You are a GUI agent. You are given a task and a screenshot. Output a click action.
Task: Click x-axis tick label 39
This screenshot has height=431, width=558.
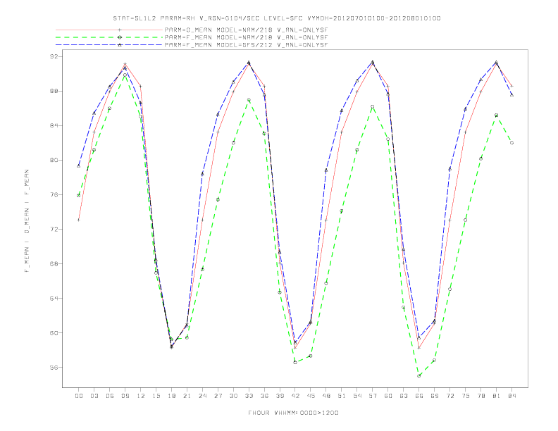point(280,396)
